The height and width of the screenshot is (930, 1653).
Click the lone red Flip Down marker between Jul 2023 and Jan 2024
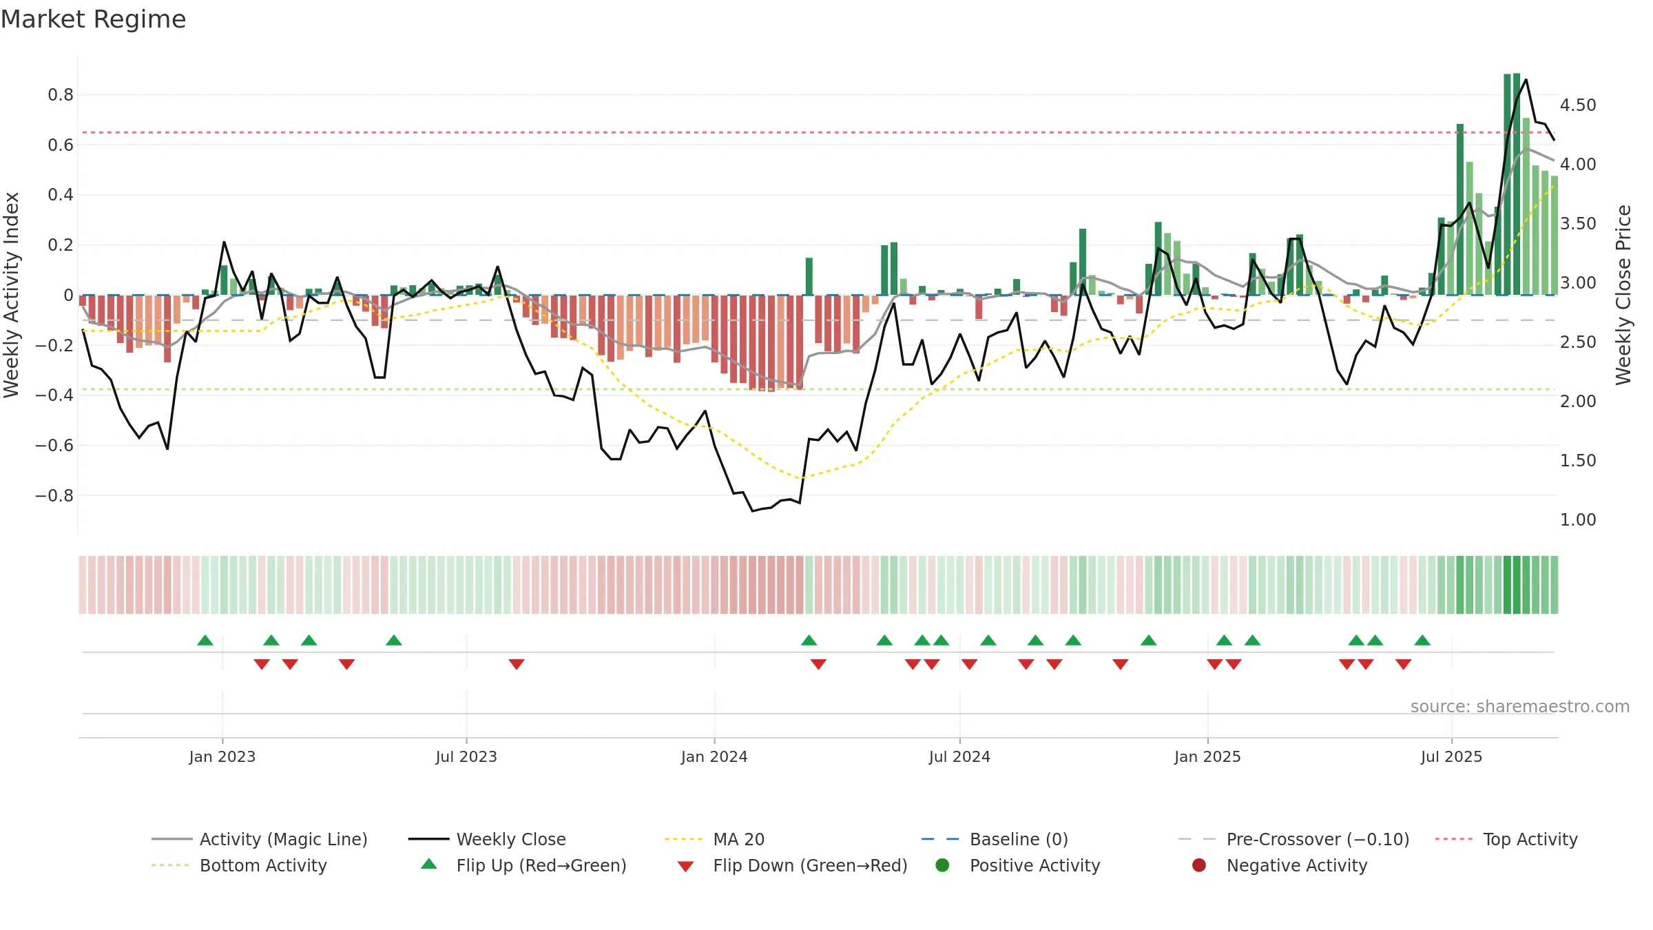[517, 664]
